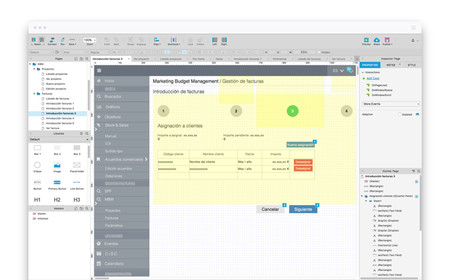Viewport: 452px width, 280px height.
Task: Click the Cancelar button
Action: [x=270, y=210]
